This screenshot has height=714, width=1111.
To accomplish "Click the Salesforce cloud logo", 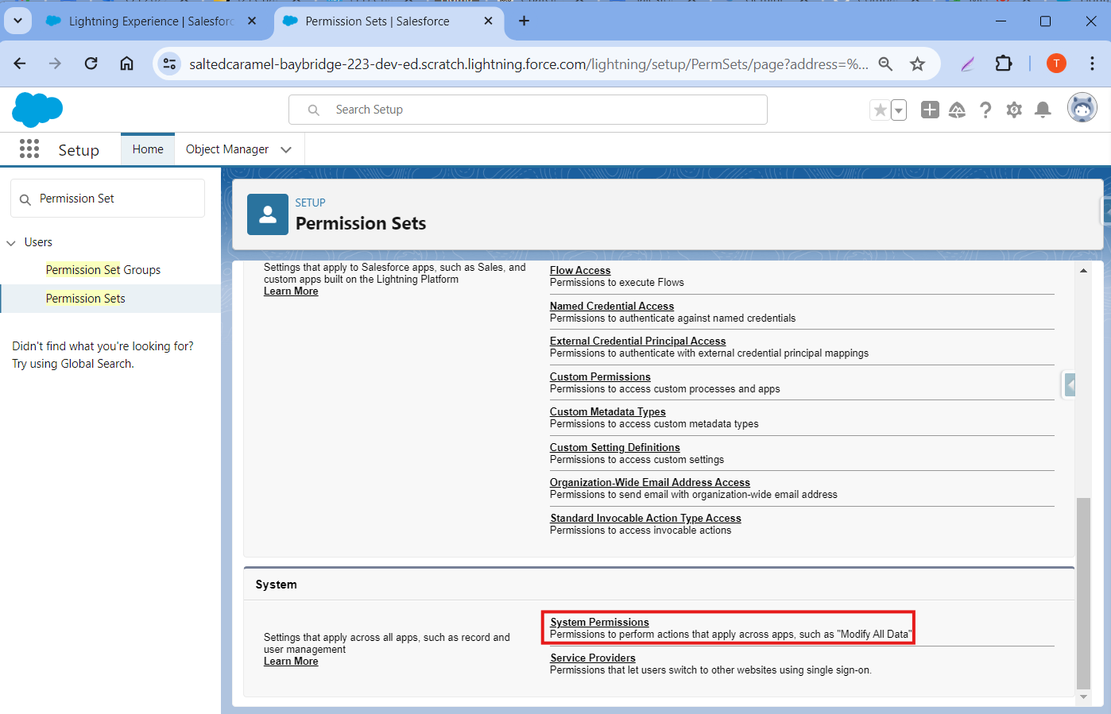I will point(37,110).
